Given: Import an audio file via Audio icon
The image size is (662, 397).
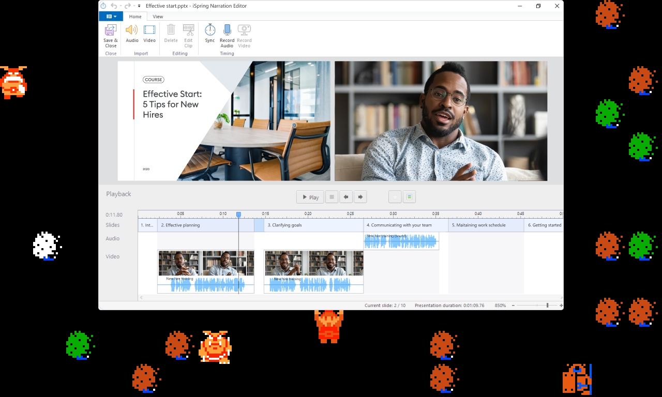Looking at the screenshot, I should pyautogui.click(x=132, y=31).
